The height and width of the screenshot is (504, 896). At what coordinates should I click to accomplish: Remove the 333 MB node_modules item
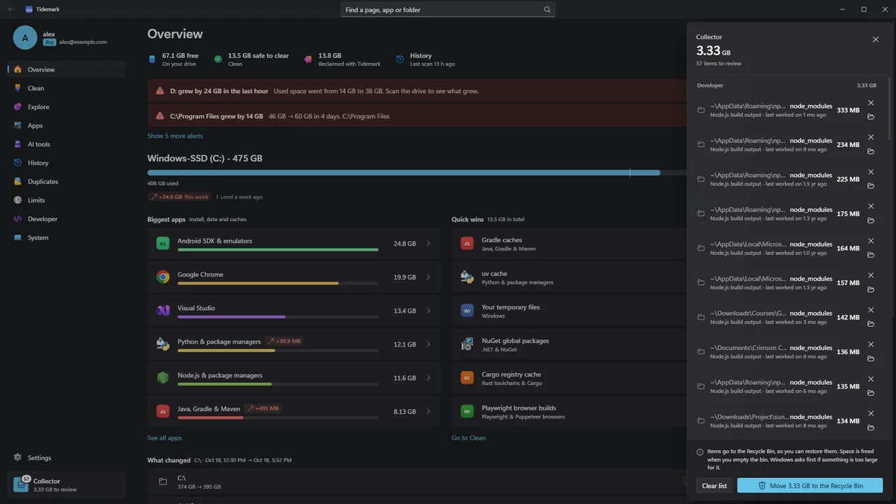[871, 103]
